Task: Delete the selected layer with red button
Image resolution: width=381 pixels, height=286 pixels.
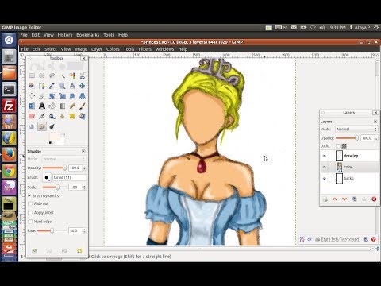Action: [x=374, y=199]
